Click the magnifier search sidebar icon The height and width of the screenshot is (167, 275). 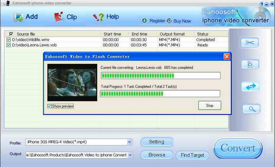coord(251,109)
